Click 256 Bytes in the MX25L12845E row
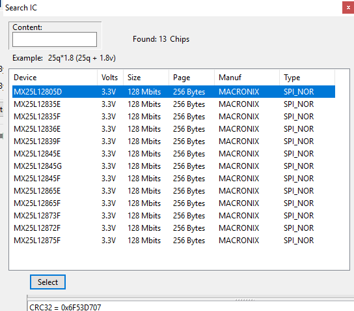 (x=189, y=154)
